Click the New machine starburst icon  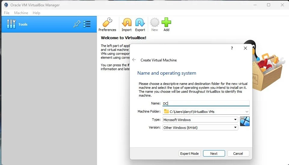click(x=154, y=22)
